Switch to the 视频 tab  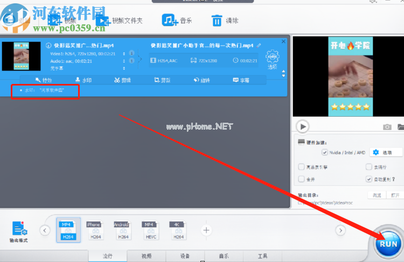[x=147, y=256]
